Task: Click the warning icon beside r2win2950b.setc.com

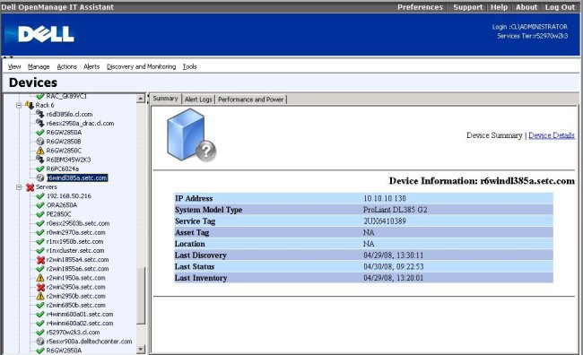Action: [40, 296]
